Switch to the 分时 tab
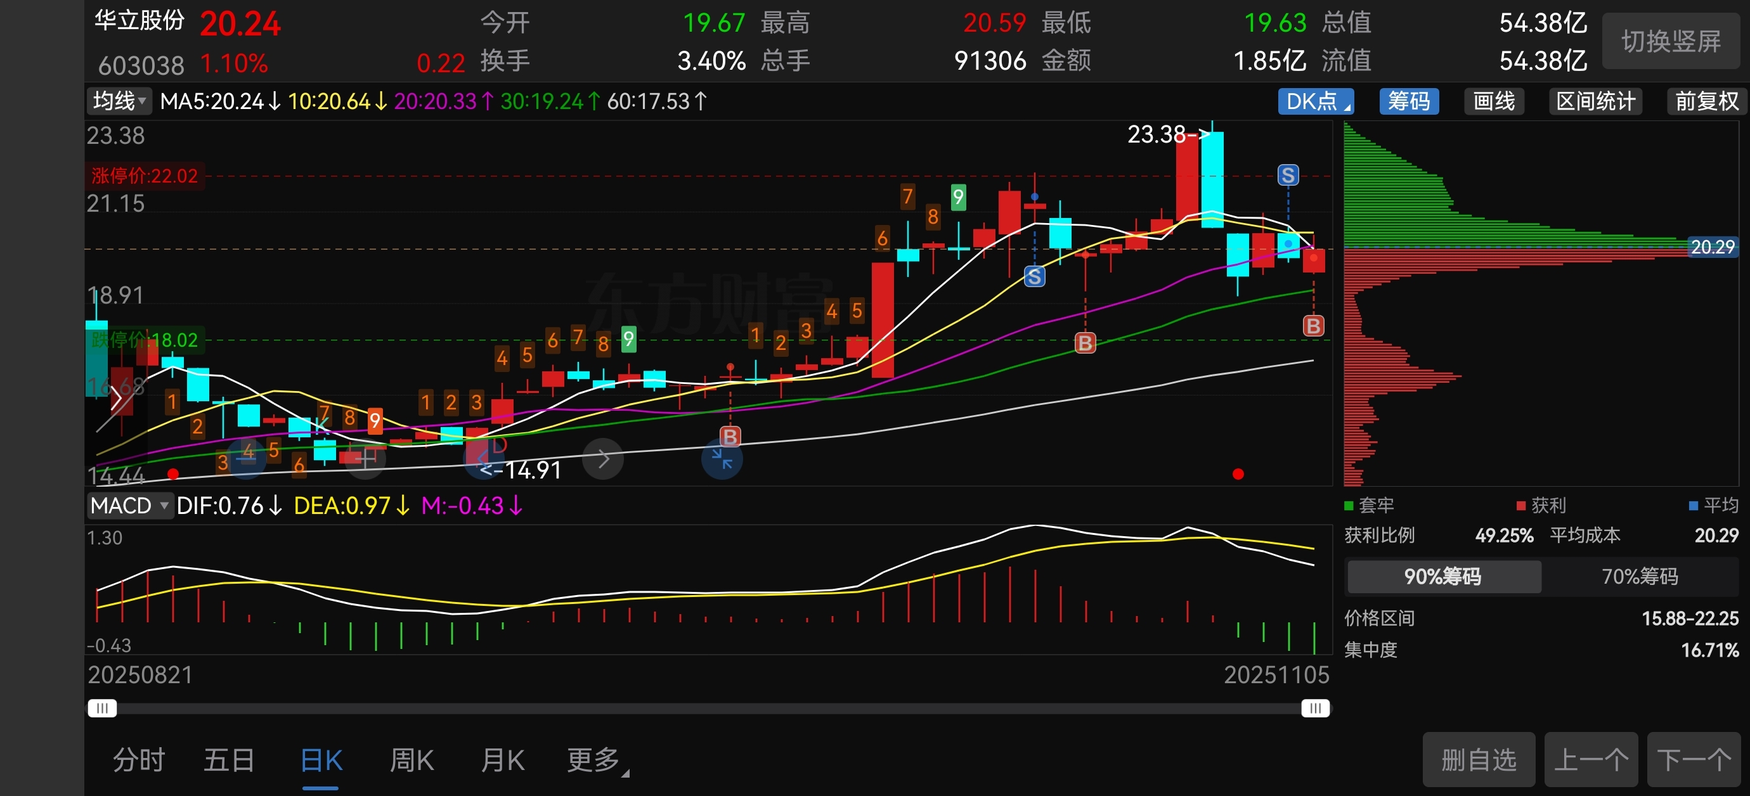The width and height of the screenshot is (1750, 796). pyautogui.click(x=139, y=759)
